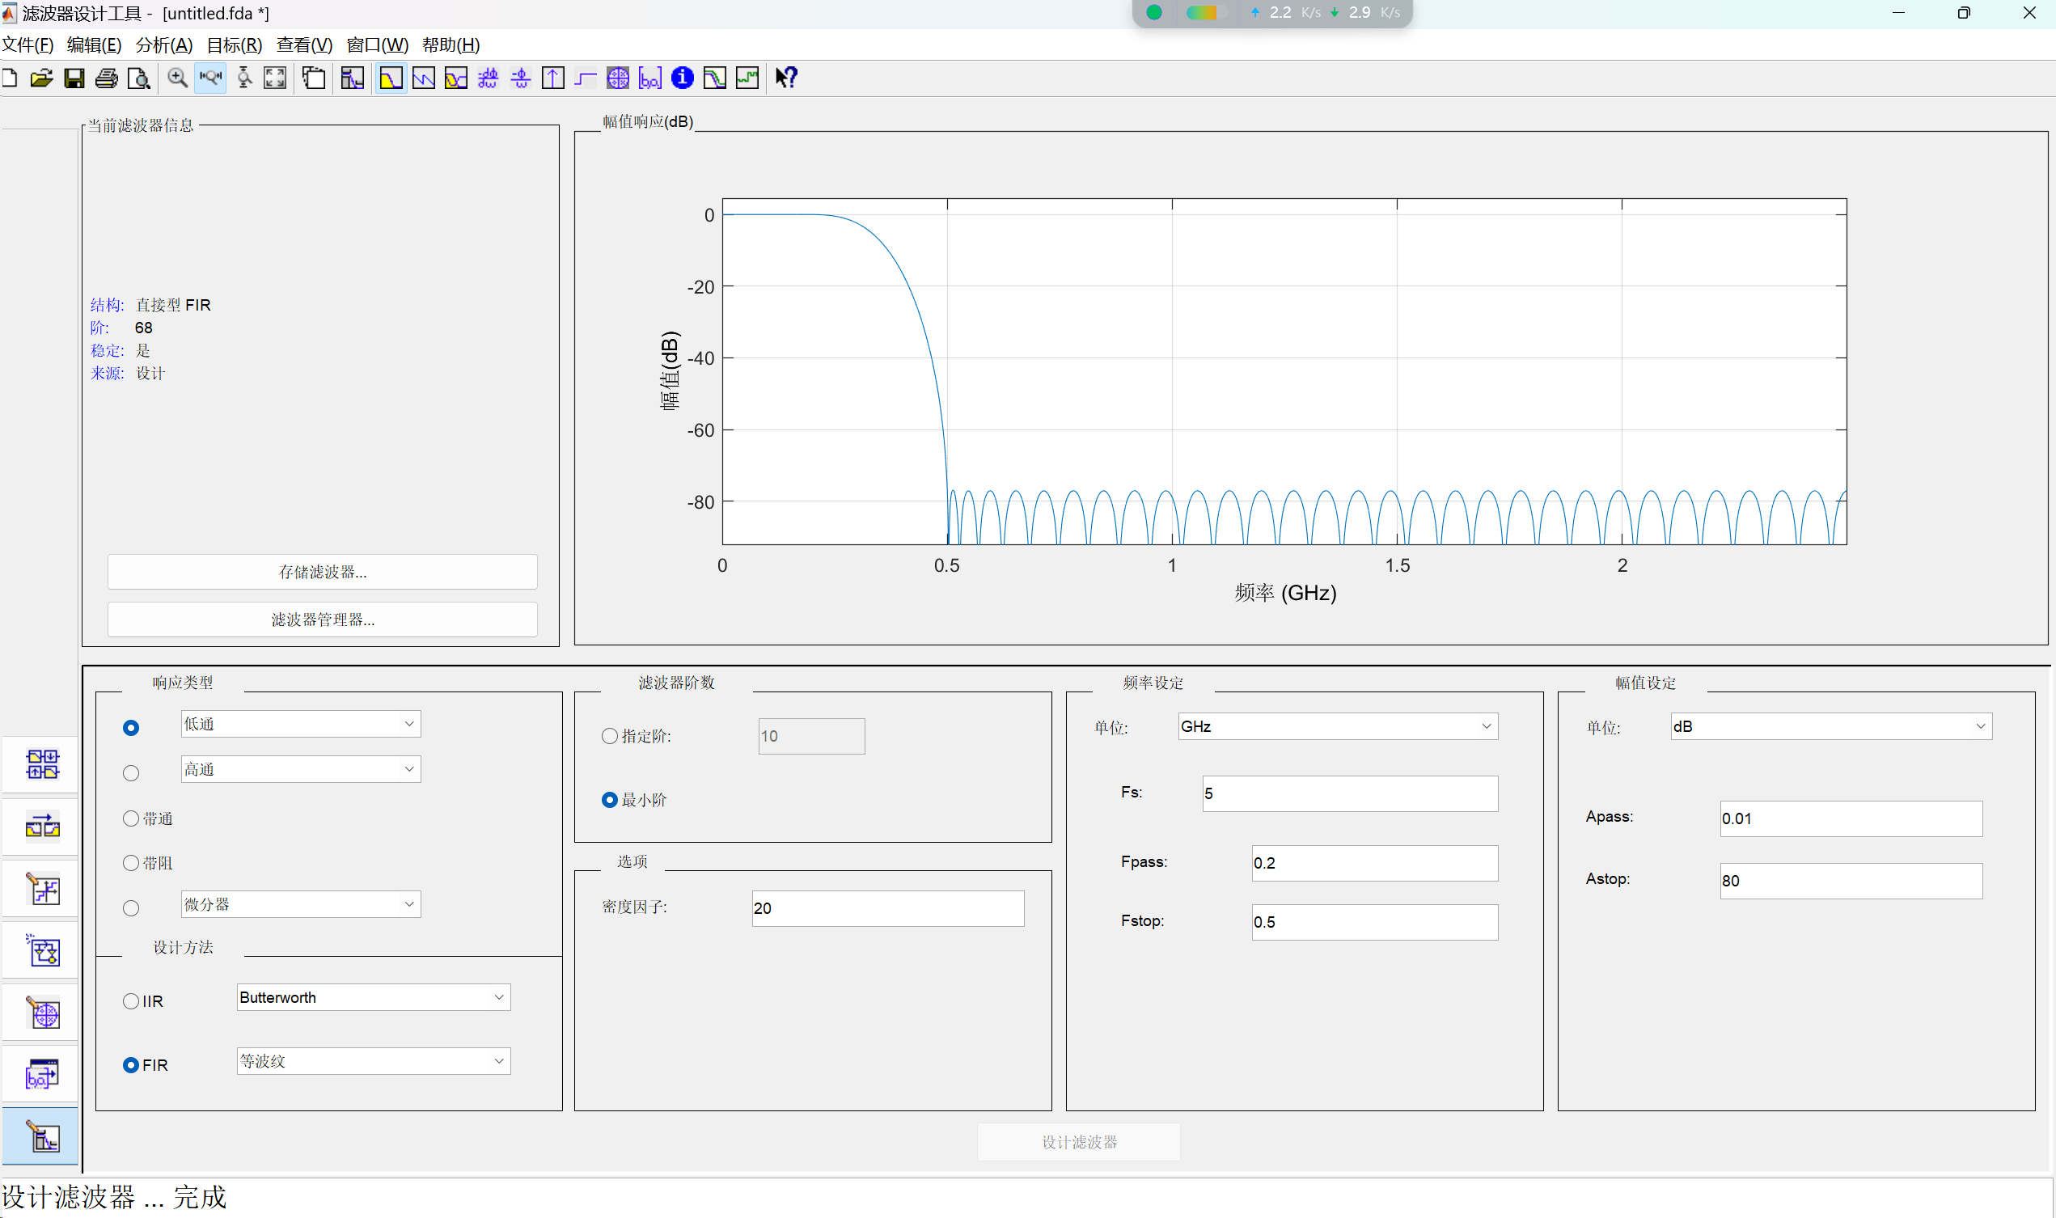Click into the Fpass input field

coord(1374,864)
